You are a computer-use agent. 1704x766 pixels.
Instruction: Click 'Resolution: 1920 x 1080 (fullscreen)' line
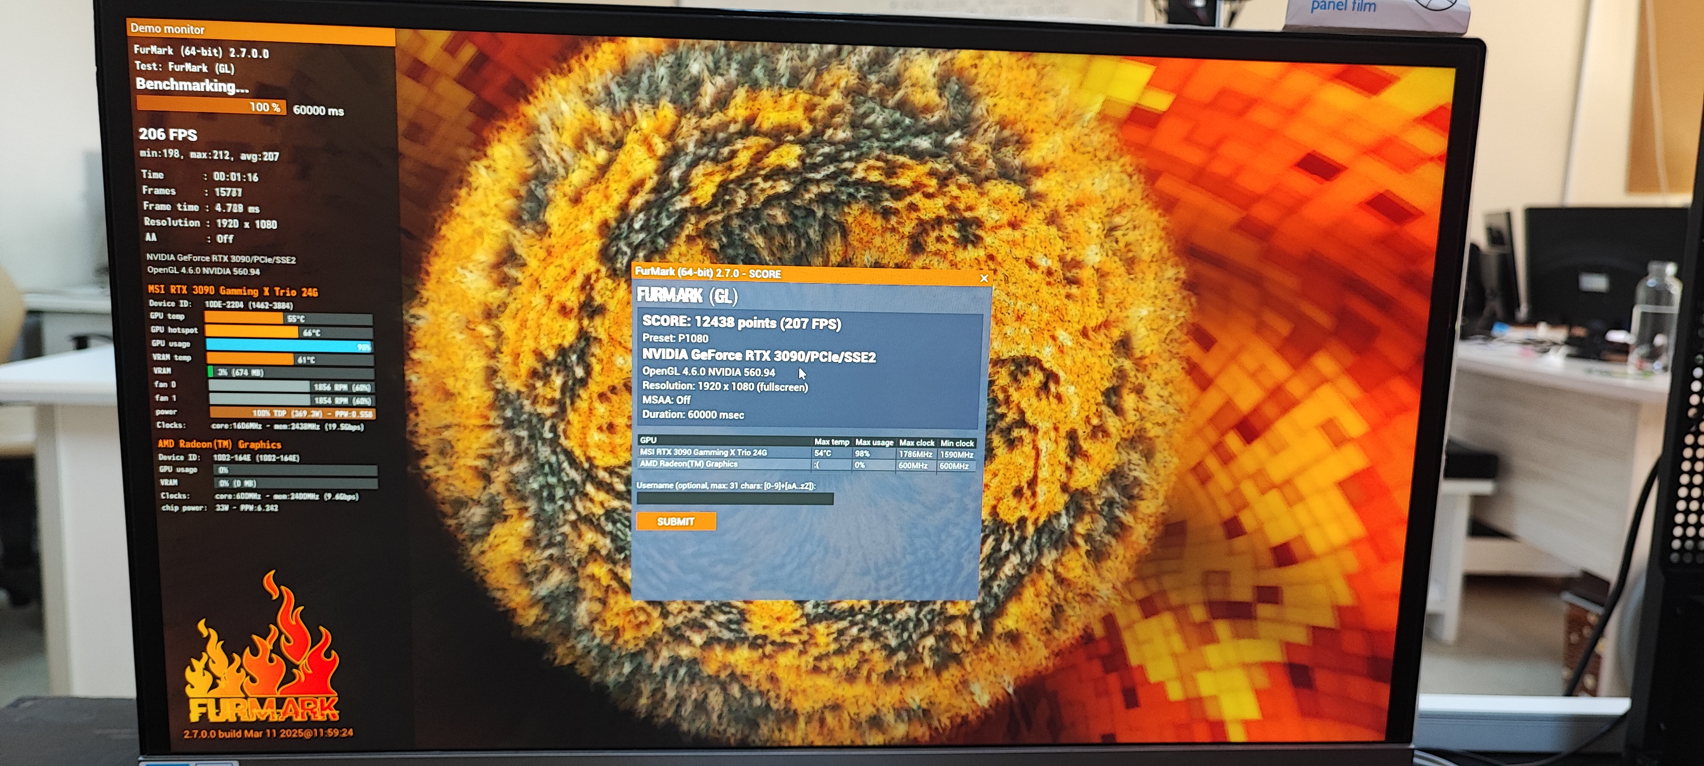click(725, 386)
